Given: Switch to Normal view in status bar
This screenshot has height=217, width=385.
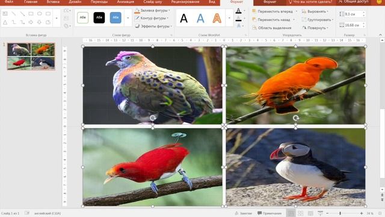Looking at the screenshot, I should point(291,213).
